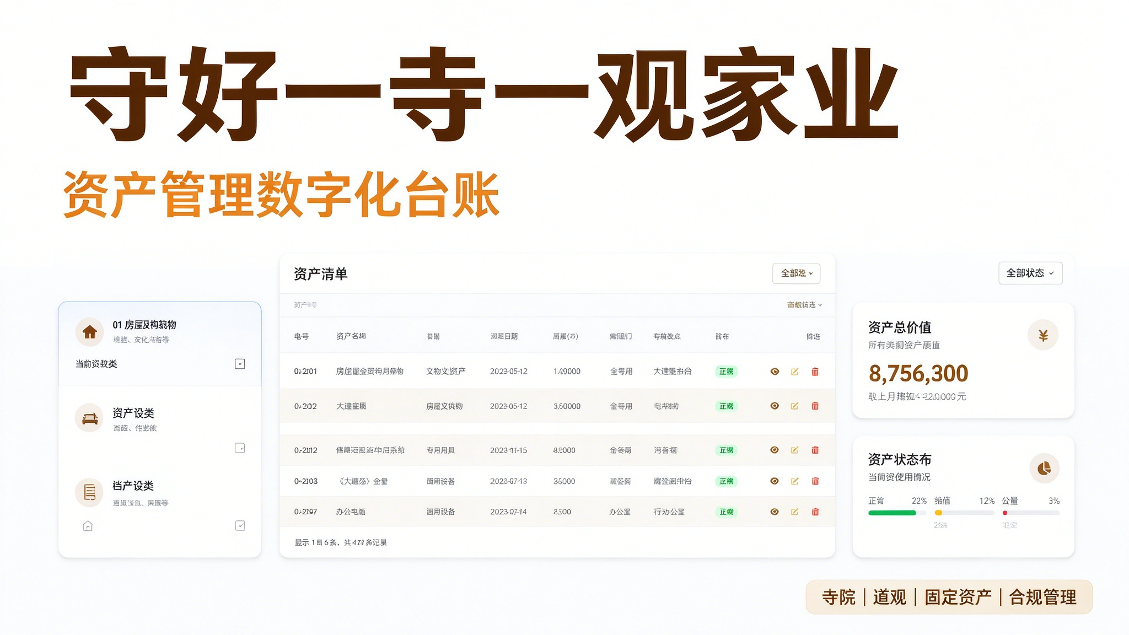Click the green progress bar at 22%
1129x635 pixels.
click(897, 513)
